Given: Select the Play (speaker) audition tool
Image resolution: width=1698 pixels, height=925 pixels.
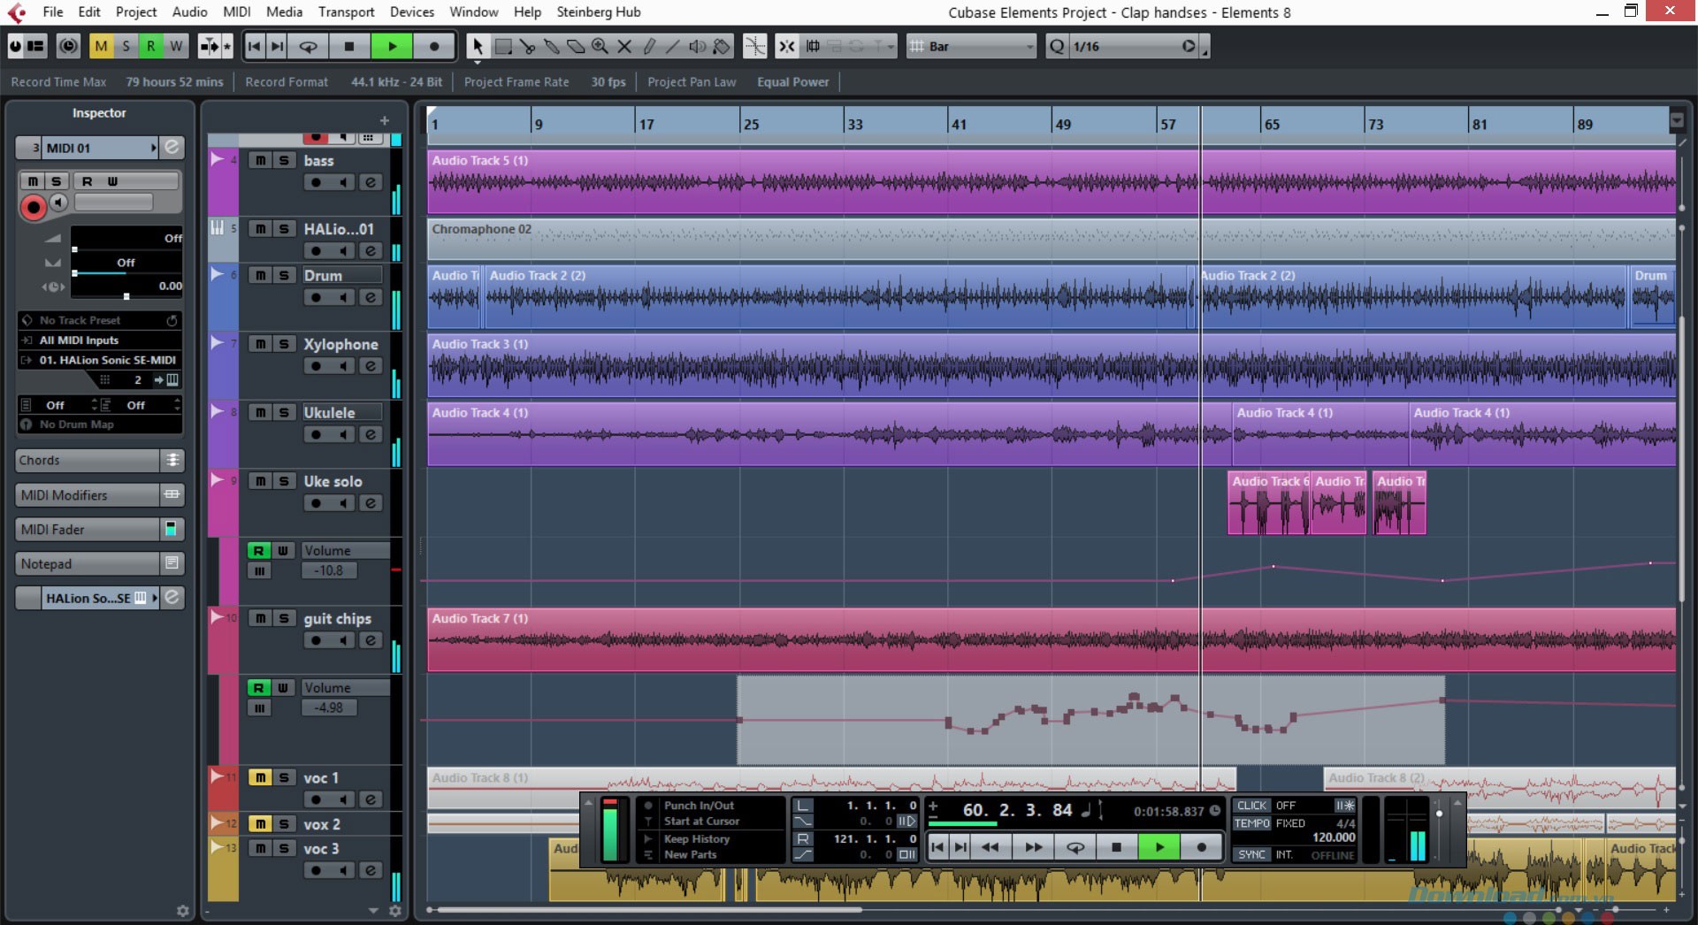Looking at the screenshot, I should [698, 46].
